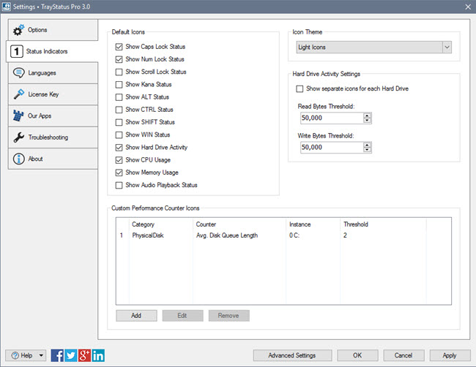Open the Twitter social link icon
Viewport: 476px width, 367px height.
71,355
